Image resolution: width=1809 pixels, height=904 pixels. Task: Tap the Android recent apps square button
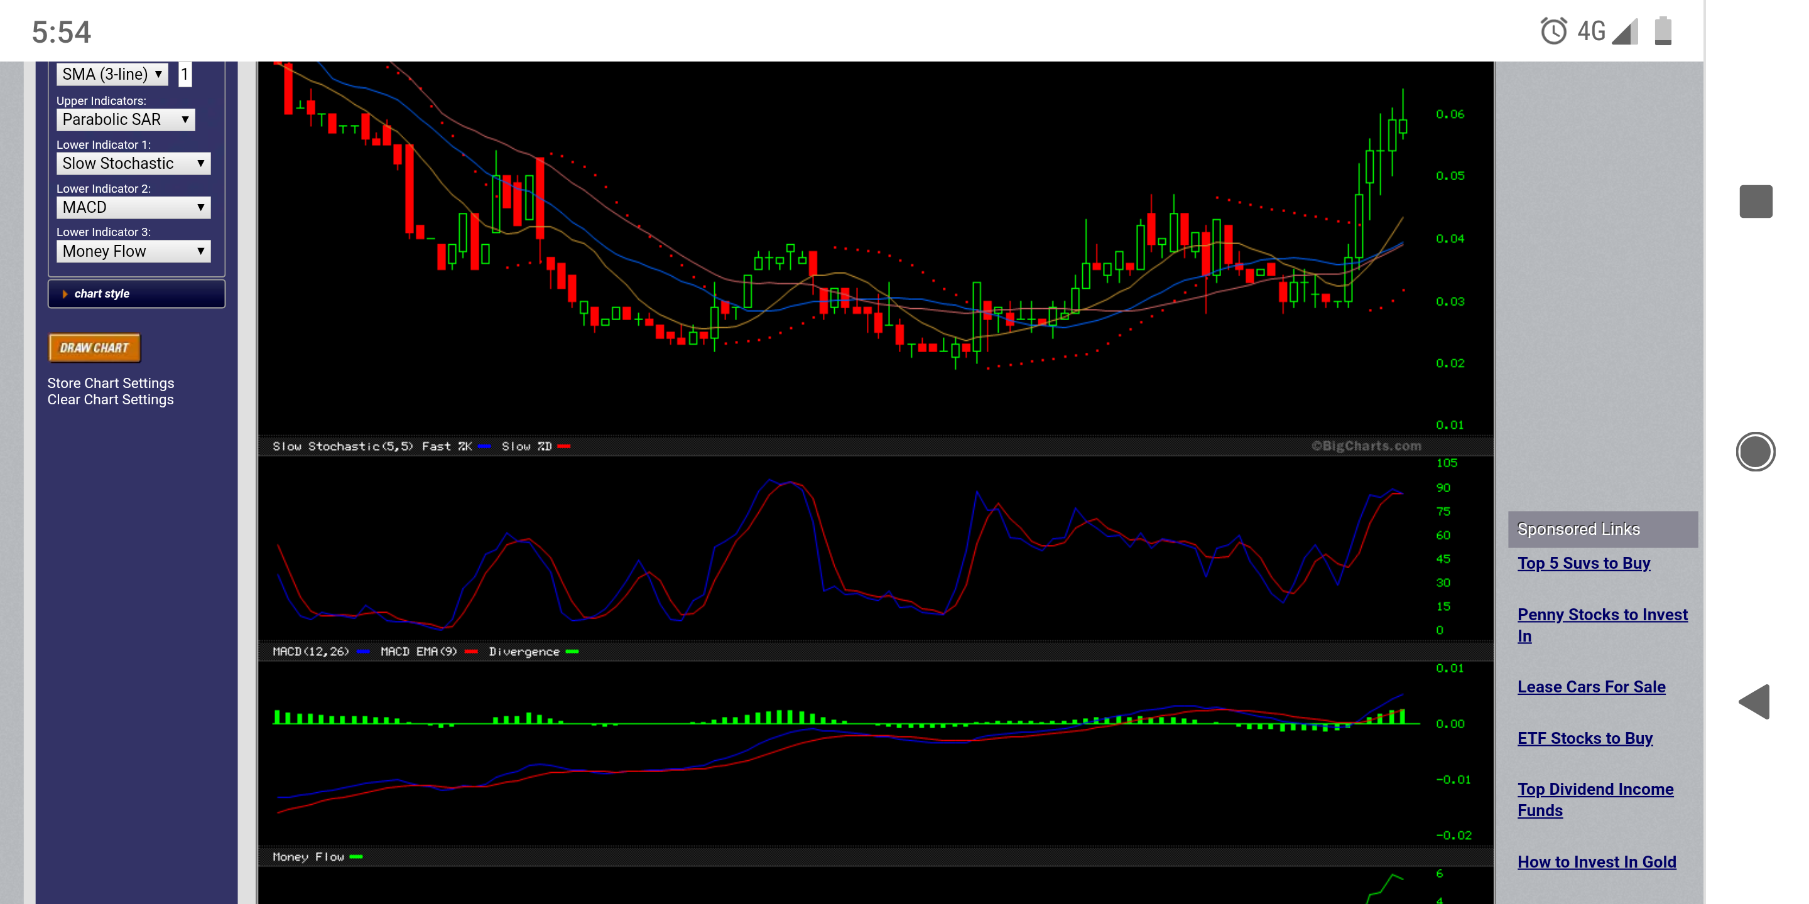pyautogui.click(x=1756, y=202)
